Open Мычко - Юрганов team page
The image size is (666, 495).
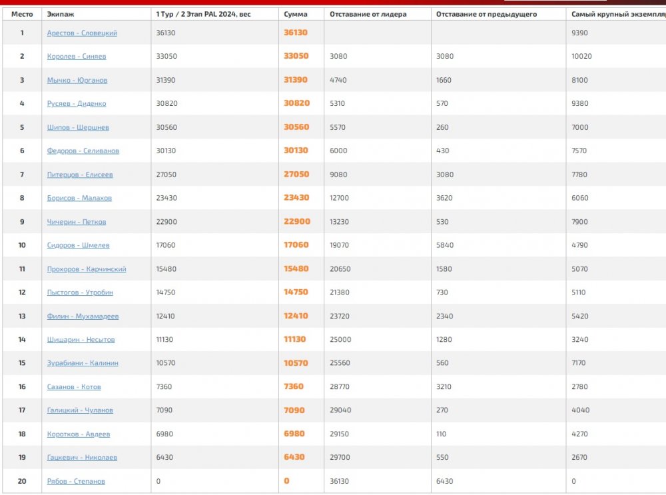coord(77,80)
